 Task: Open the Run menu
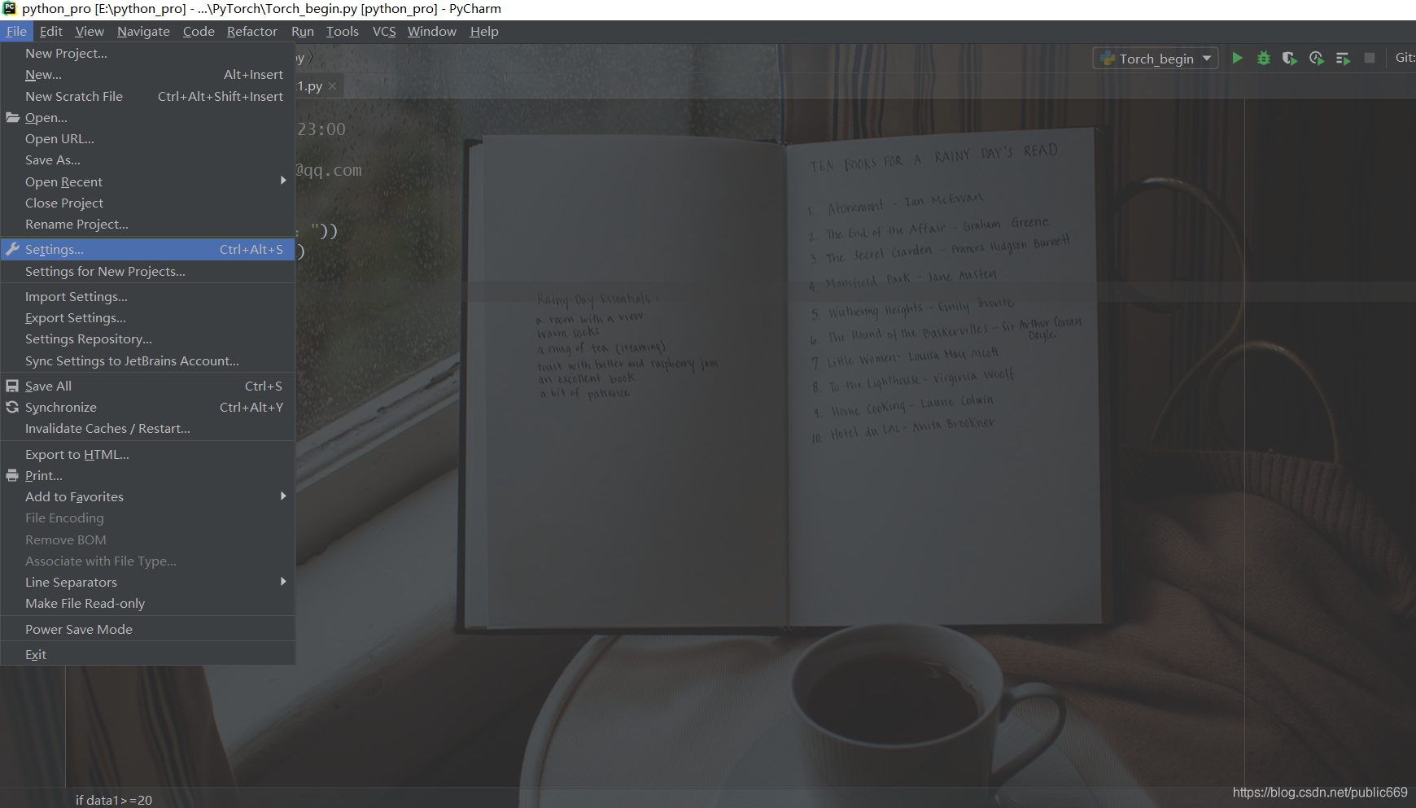[303, 32]
